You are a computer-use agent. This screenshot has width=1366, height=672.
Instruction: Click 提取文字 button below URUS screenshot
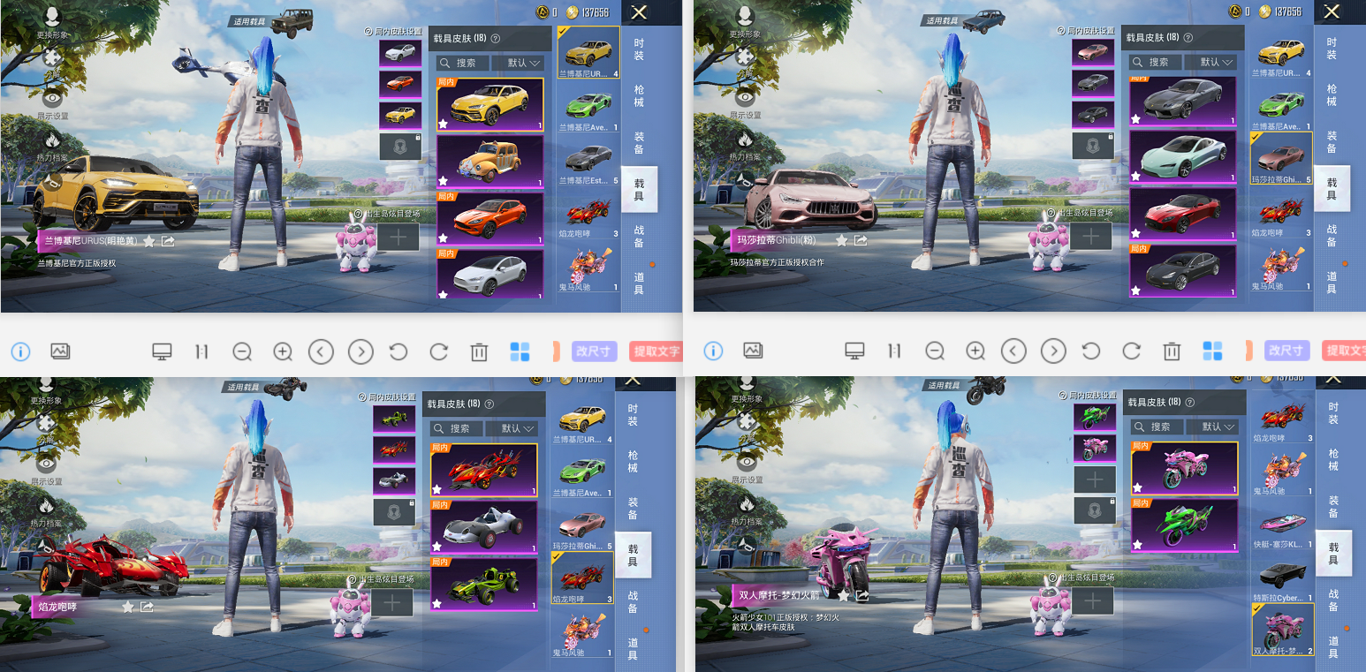coord(656,351)
